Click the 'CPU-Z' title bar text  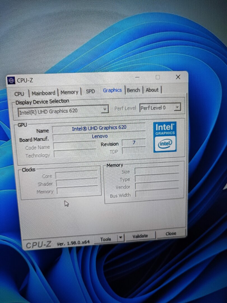tap(25, 80)
